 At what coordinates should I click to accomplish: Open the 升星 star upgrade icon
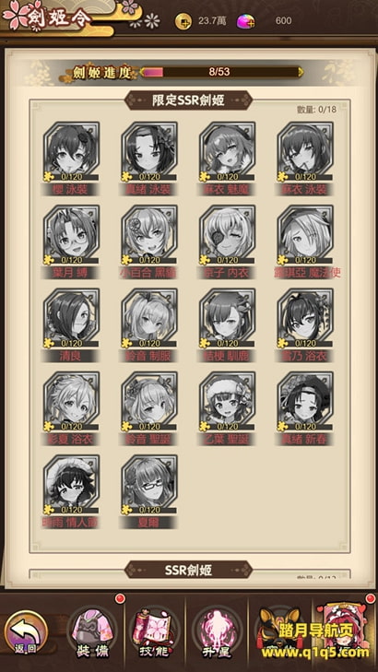[218, 631]
